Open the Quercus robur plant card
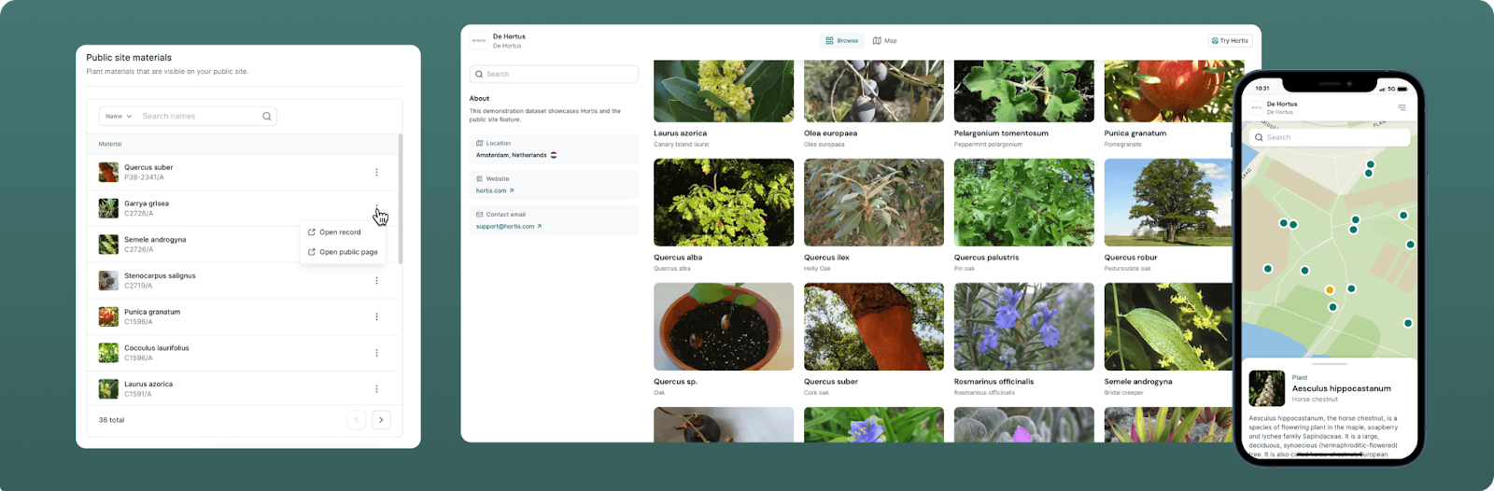The width and height of the screenshot is (1494, 491). coord(1168,216)
